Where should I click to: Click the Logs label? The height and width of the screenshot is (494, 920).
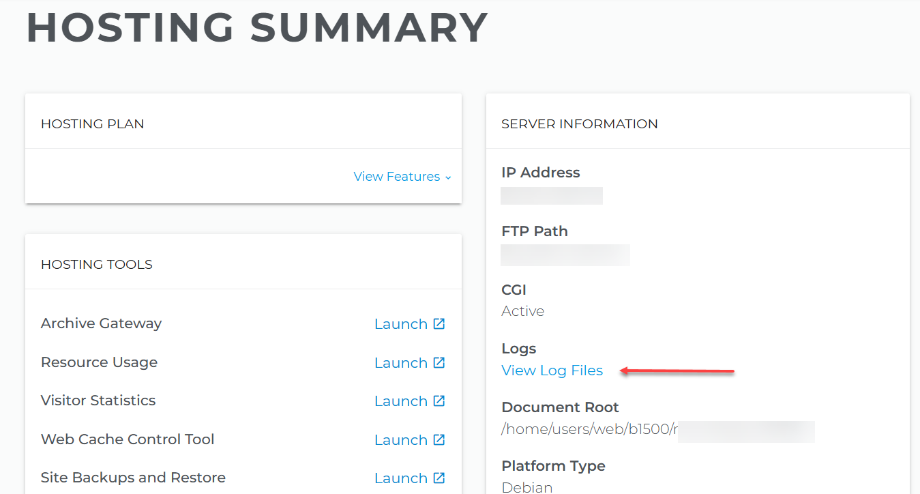519,349
